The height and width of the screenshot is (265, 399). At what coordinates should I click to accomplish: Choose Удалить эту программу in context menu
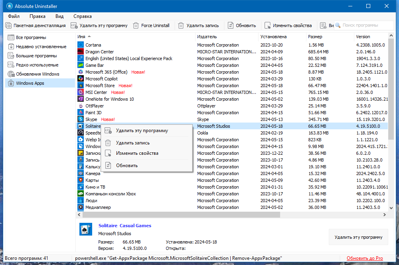point(146,131)
